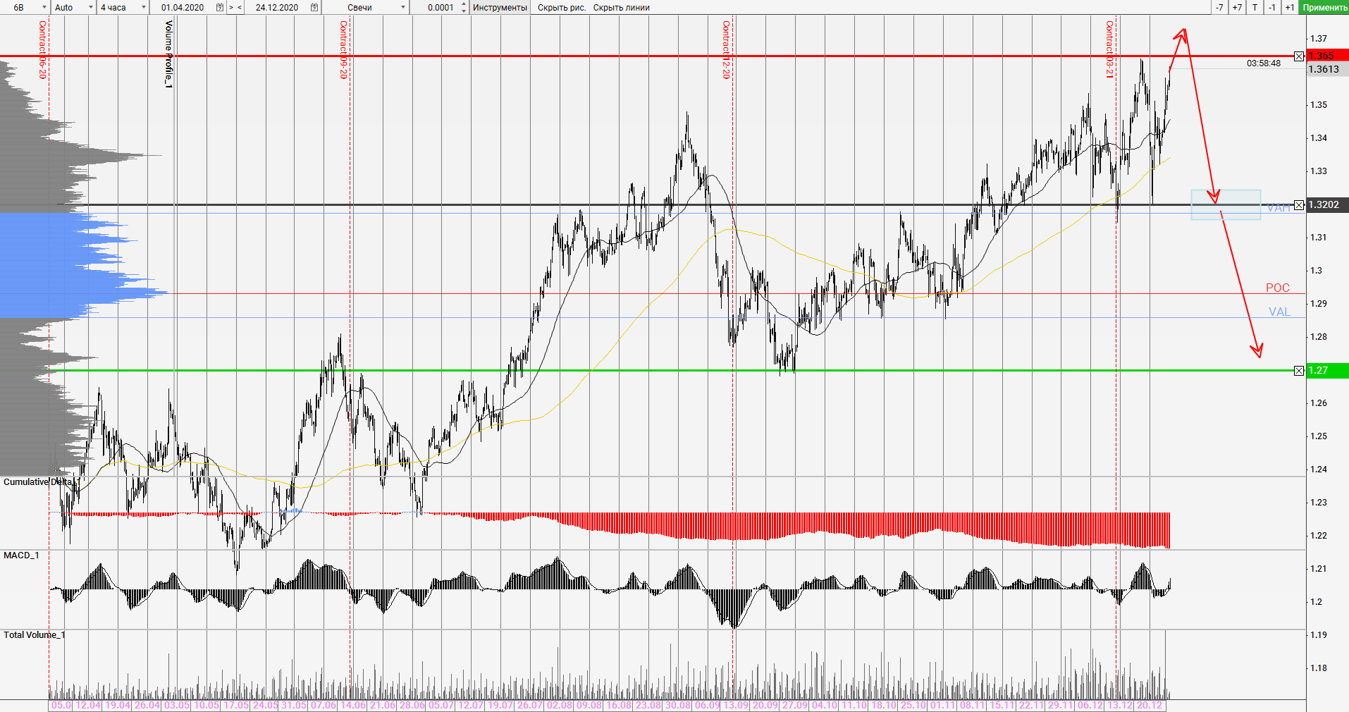Open the Auto mode dropdown
Viewport: 1349px width, 712px height.
(x=91, y=7)
